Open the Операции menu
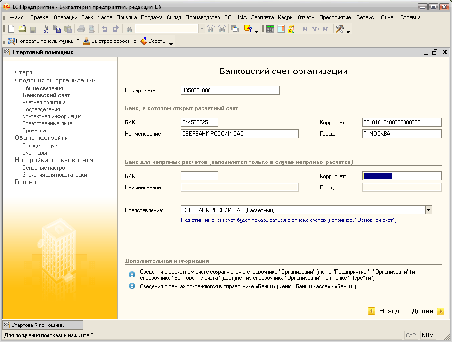The image size is (452, 342). [x=65, y=17]
